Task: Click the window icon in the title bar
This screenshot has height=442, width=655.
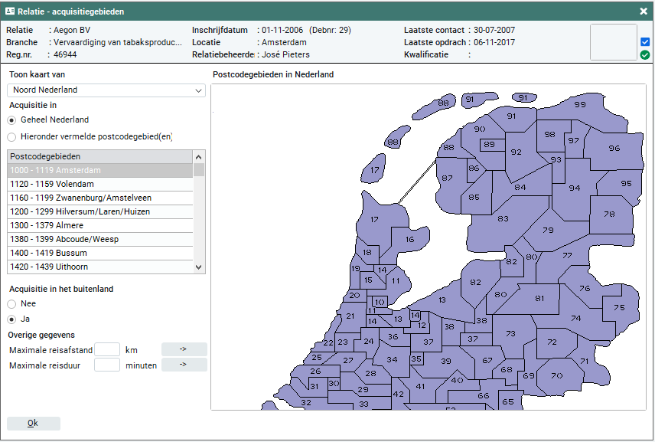Action: (10, 11)
